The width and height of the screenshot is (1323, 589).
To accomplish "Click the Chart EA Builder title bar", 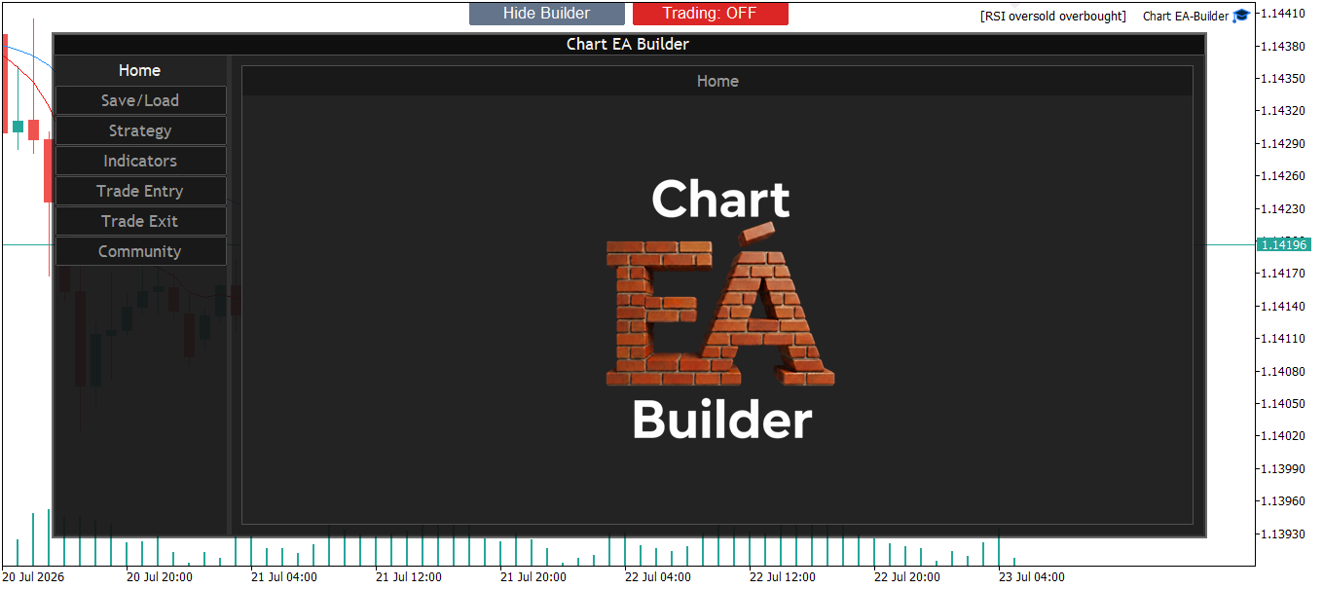I will click(x=628, y=44).
